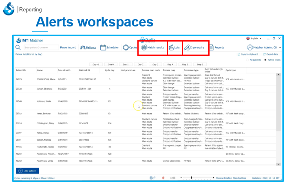Click the zoom slider in status bar
The image size is (287, 182).
click(x=191, y=178)
